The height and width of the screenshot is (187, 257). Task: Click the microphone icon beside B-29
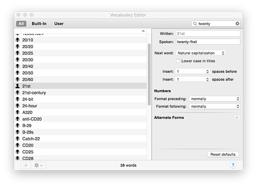point(18,125)
